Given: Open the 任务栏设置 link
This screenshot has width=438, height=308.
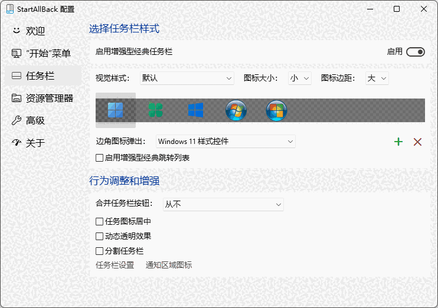Looking at the screenshot, I should click(115, 265).
